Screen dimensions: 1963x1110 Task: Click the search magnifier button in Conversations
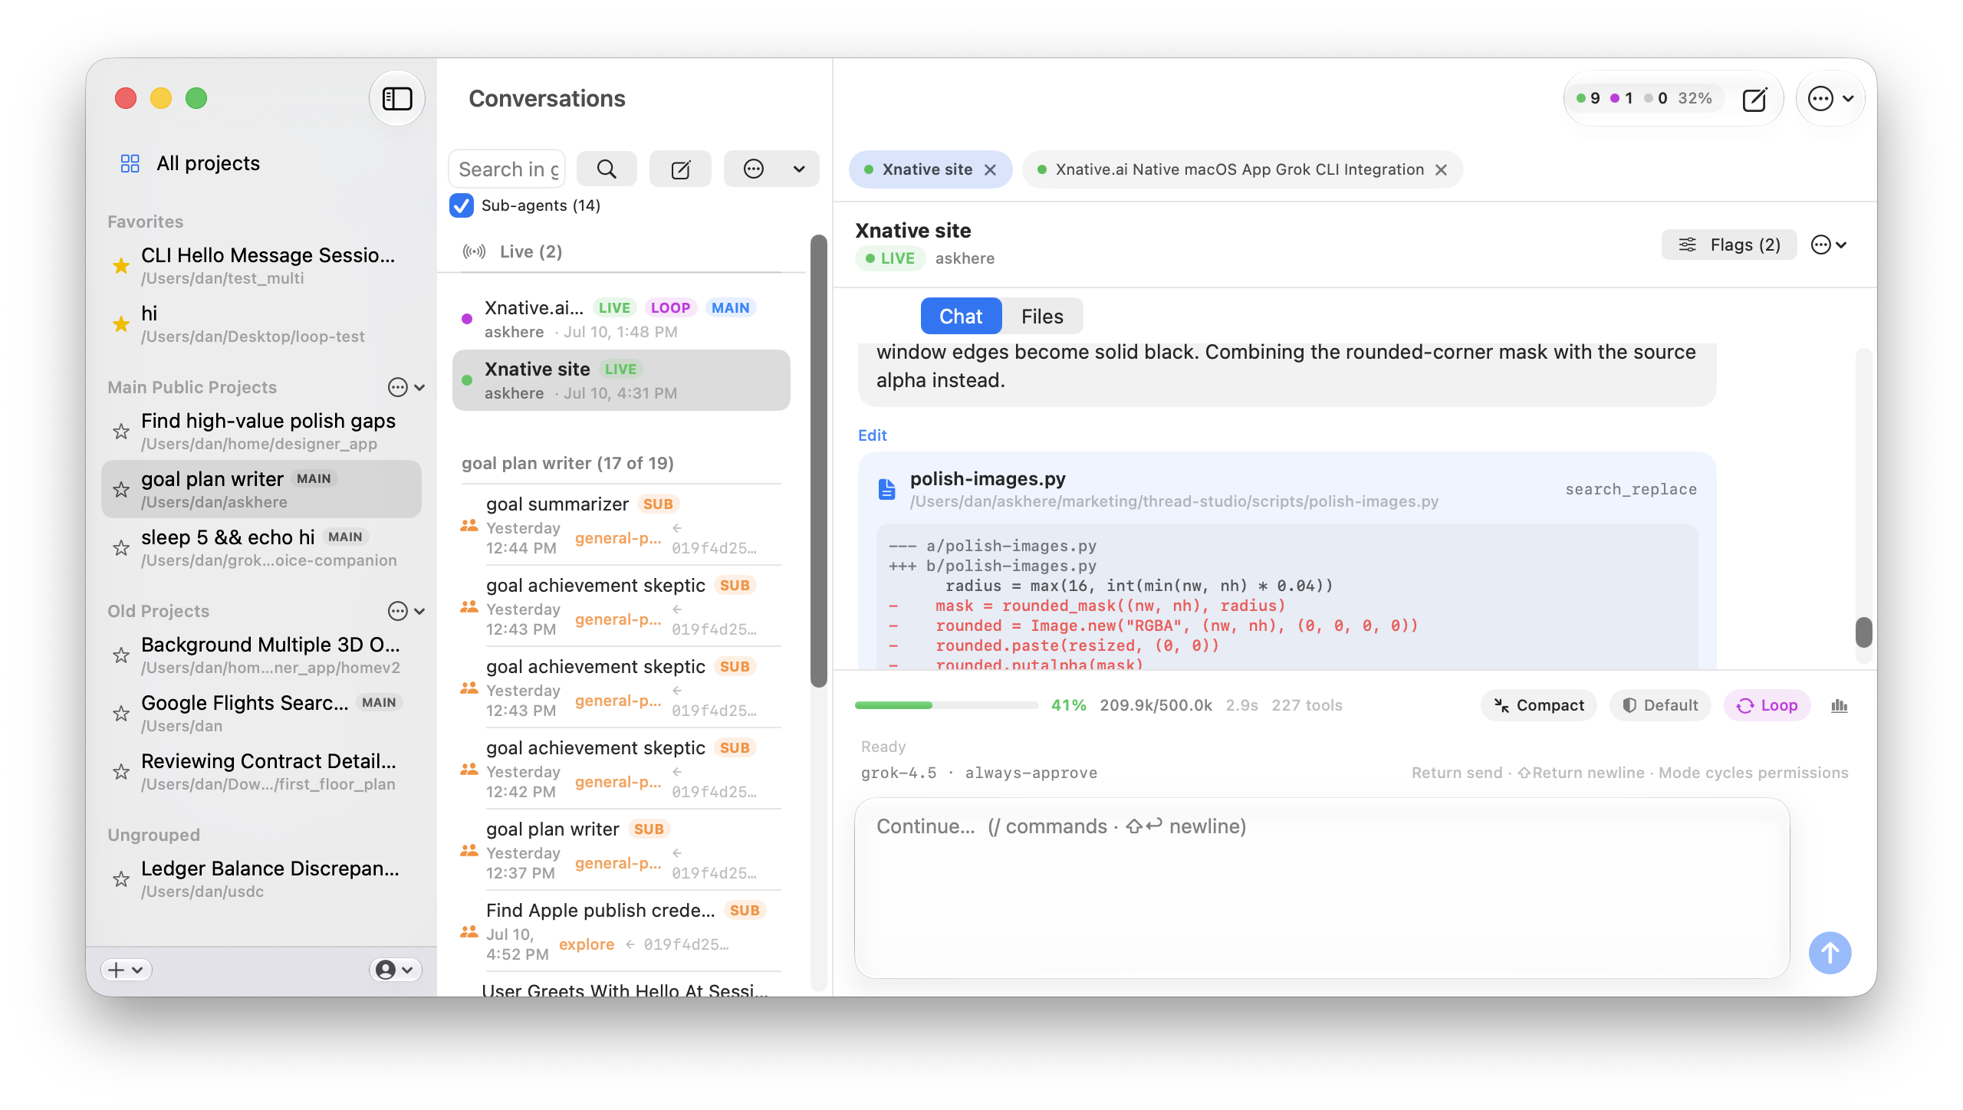click(x=606, y=169)
